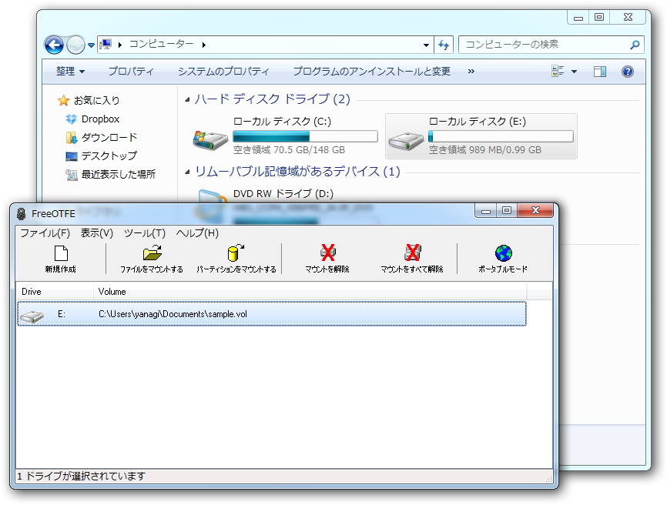Select the mounted drive E: row

tap(231, 314)
